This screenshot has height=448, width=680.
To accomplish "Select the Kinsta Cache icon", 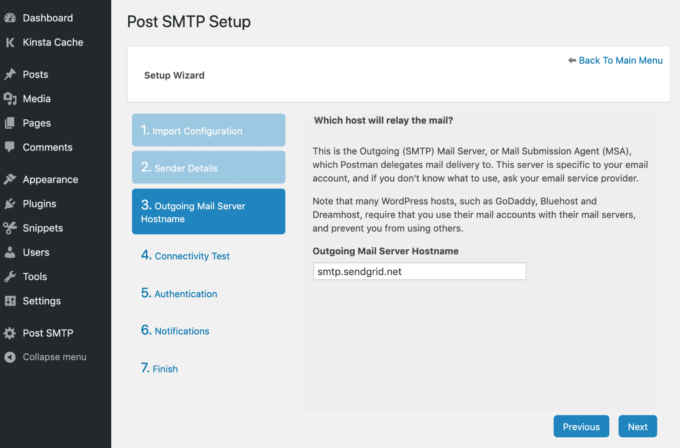I will pos(10,42).
